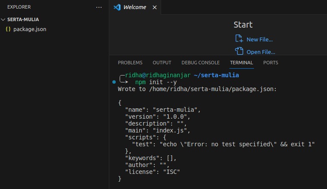Screen dimensions: 327x189
Task: Click the New File icon
Action: click(x=239, y=38)
